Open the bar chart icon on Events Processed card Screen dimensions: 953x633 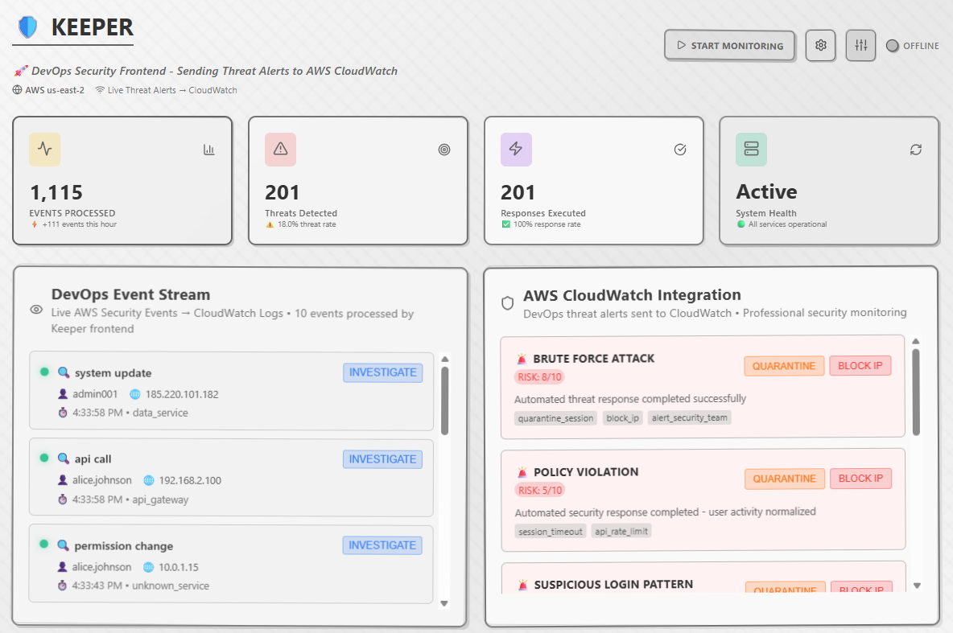tap(209, 150)
